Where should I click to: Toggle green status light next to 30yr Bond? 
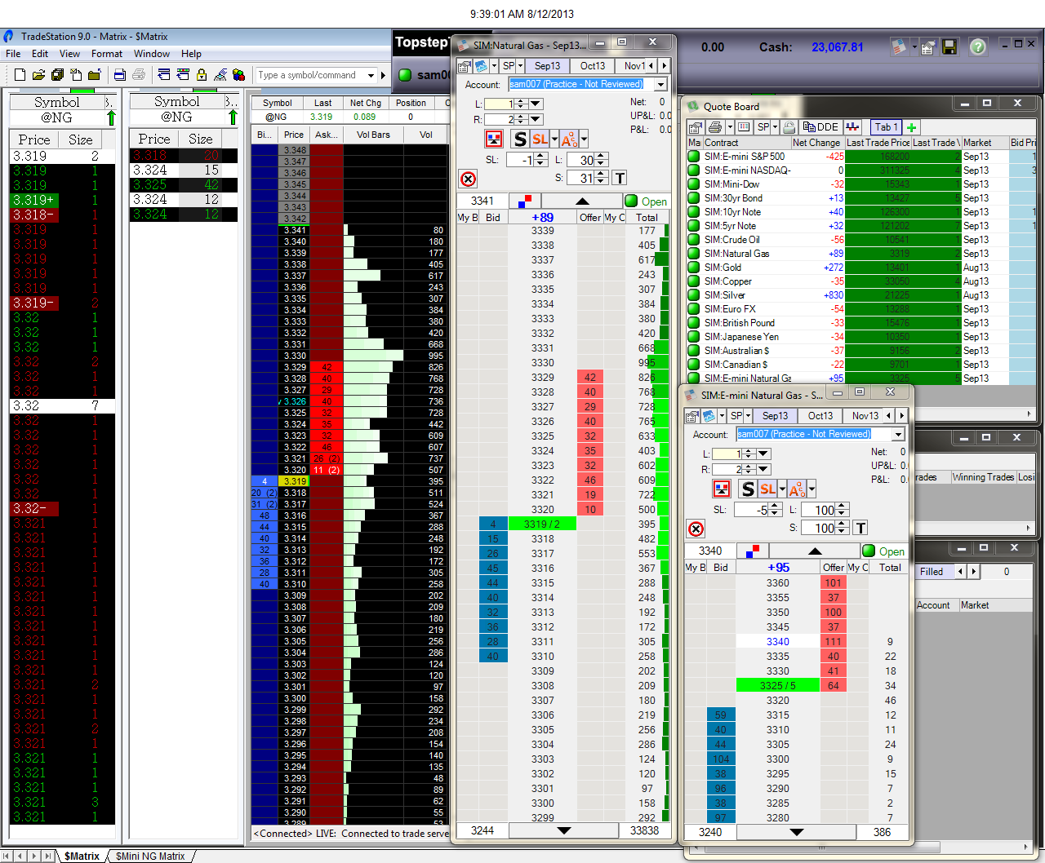click(694, 198)
